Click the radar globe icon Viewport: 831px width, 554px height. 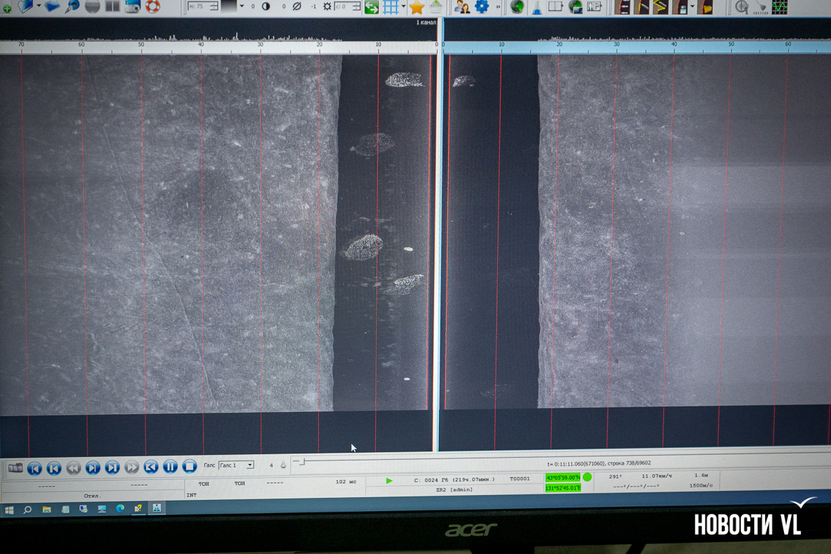pos(517,7)
